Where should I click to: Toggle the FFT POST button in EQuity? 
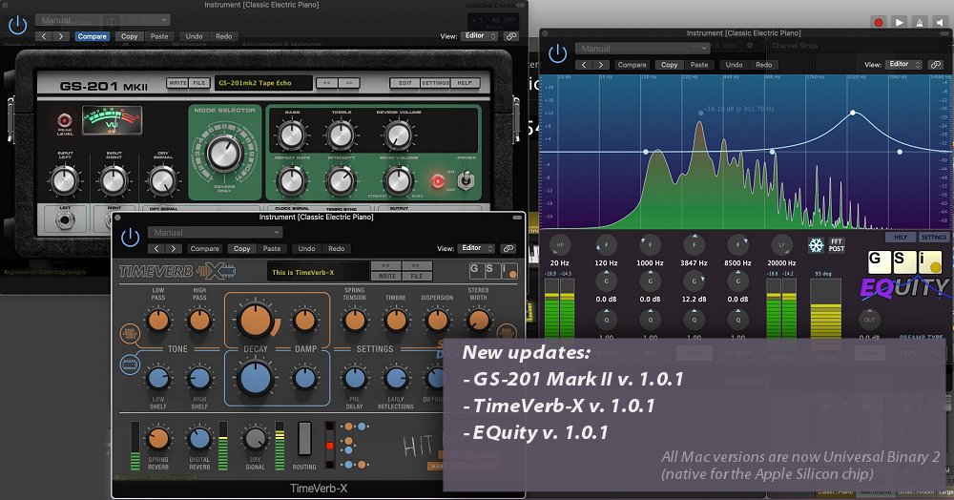pos(837,245)
